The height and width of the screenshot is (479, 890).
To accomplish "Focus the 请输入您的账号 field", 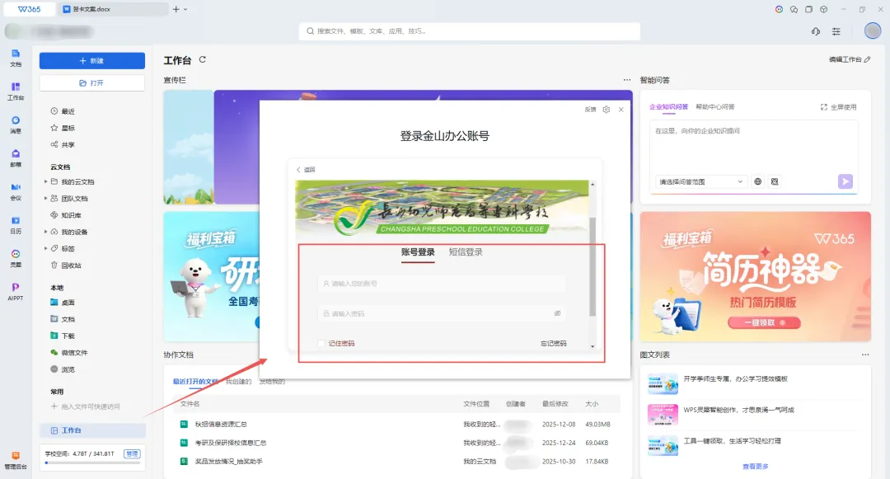I will (x=442, y=284).
